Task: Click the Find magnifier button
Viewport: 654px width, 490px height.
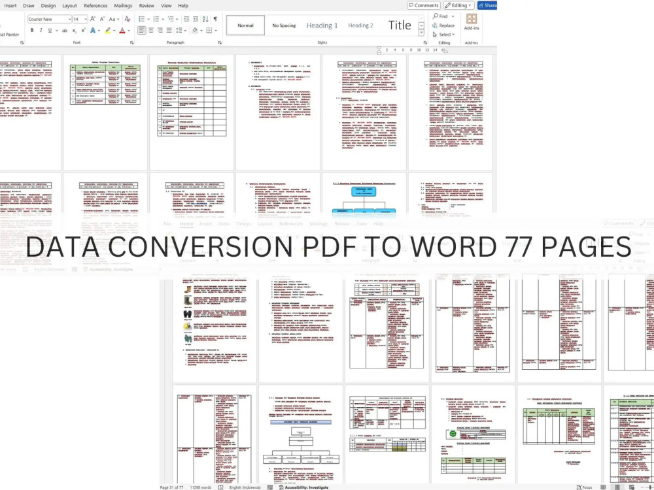Action: (440, 16)
